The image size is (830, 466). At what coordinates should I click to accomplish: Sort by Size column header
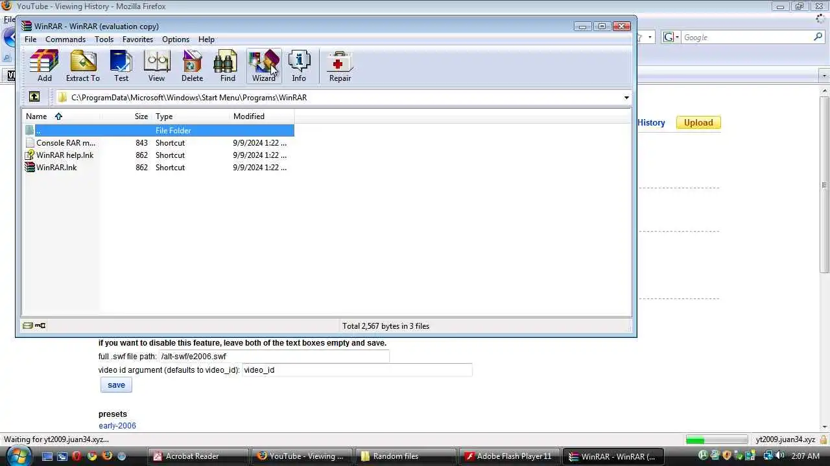tap(126, 116)
